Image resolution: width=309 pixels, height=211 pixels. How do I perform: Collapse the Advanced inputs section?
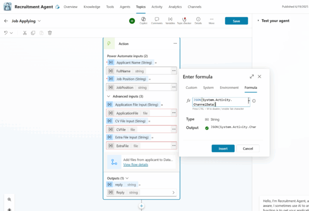(x=109, y=96)
